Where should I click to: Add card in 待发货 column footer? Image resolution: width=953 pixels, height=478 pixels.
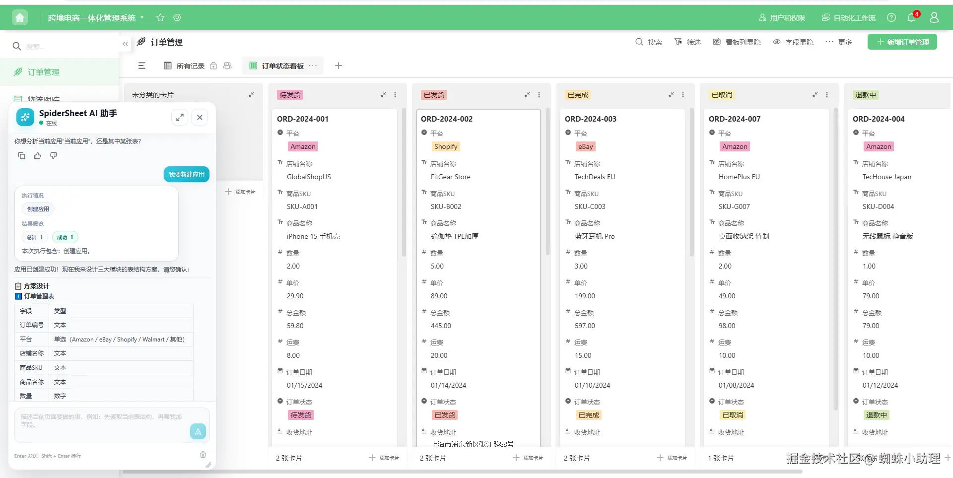coord(384,458)
